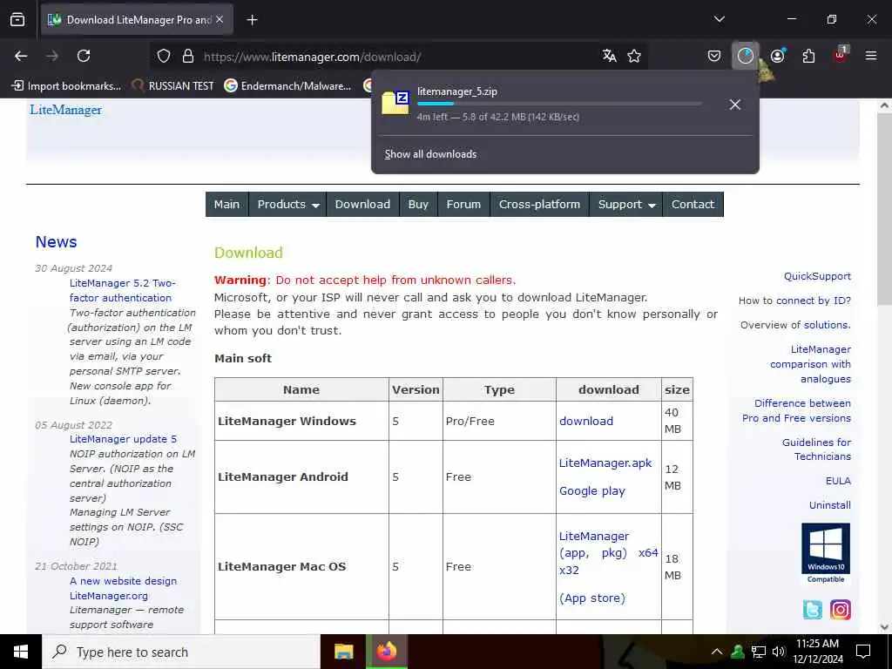
Task: Open LiteManager update 5 news link
Action: (123, 439)
